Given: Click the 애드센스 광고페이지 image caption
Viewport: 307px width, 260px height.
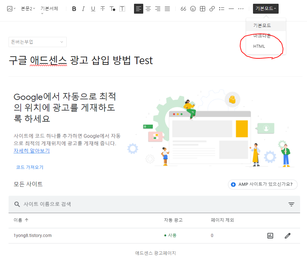Looking at the screenshot, I should coord(156,253).
